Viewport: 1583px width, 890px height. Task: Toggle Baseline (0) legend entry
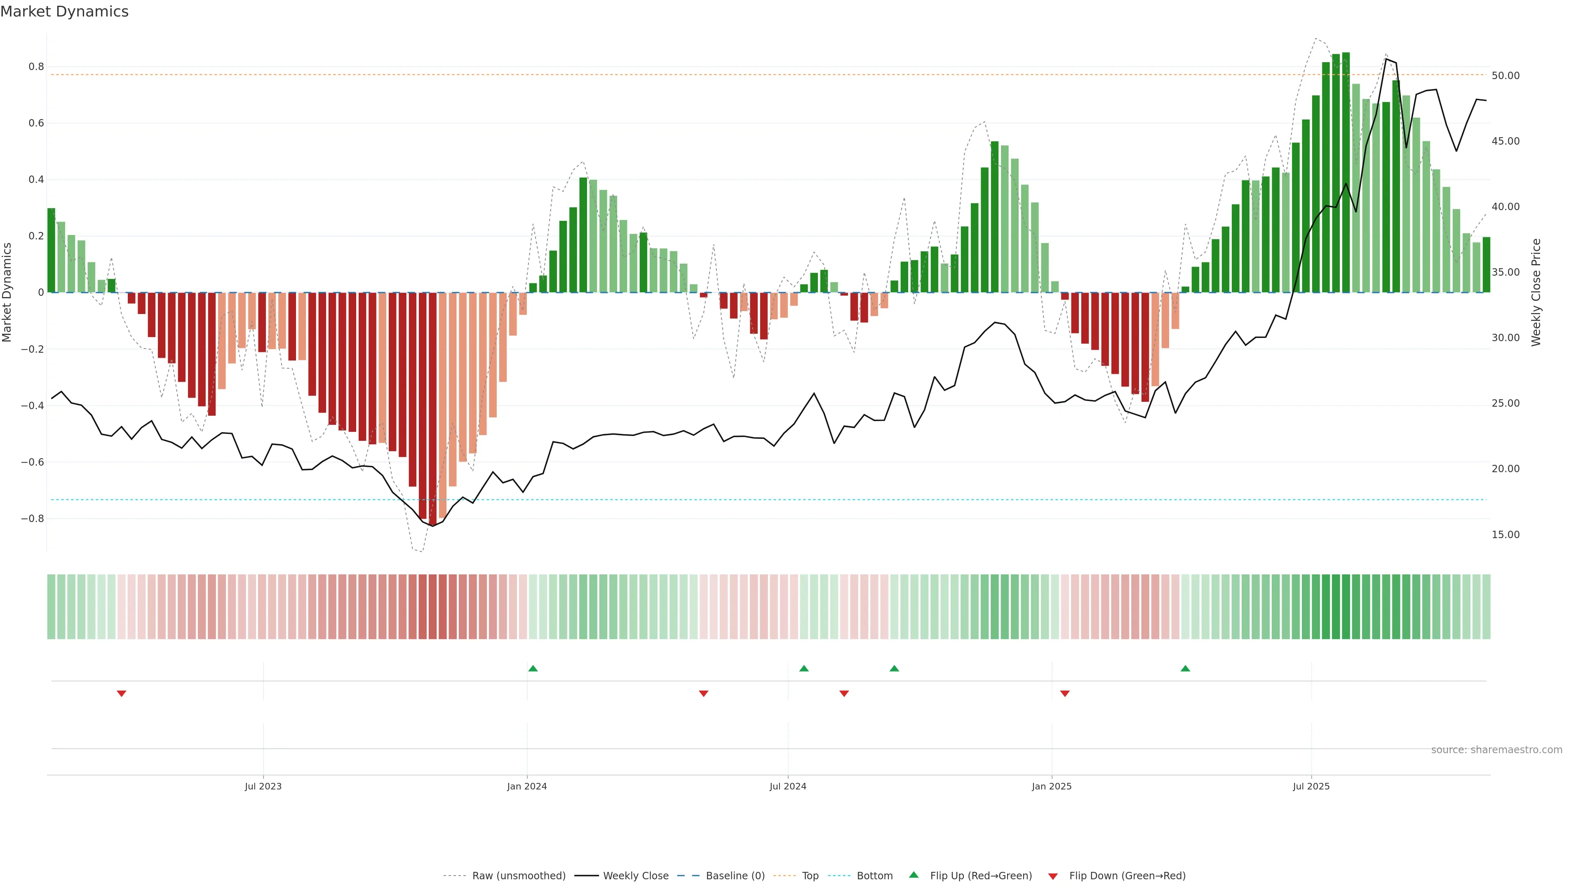[735, 875]
